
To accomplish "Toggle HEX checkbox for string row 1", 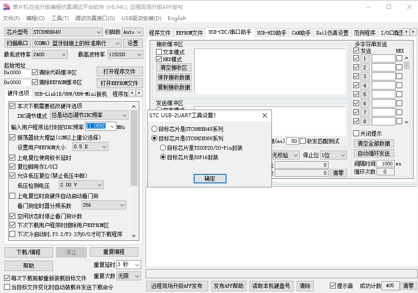I will [399, 58].
